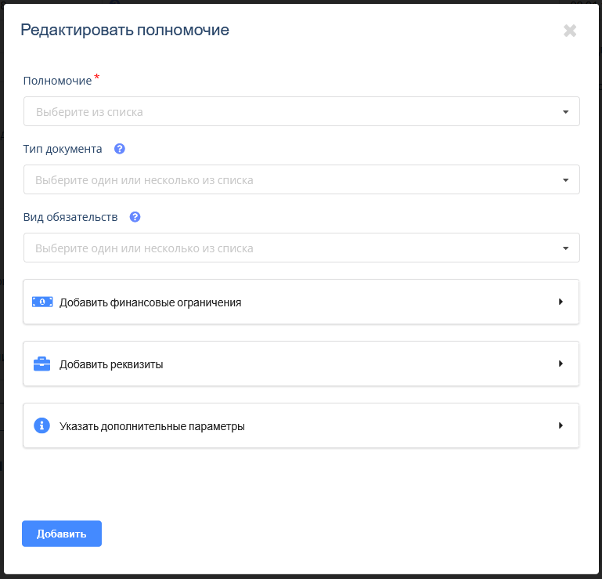The width and height of the screenshot is (602, 579).
Task: Focus the Тип документа multi-select field
Action: (x=301, y=179)
